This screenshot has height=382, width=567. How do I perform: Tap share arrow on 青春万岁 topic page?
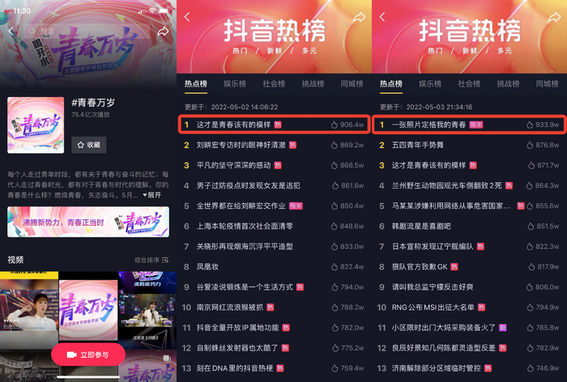point(163,32)
